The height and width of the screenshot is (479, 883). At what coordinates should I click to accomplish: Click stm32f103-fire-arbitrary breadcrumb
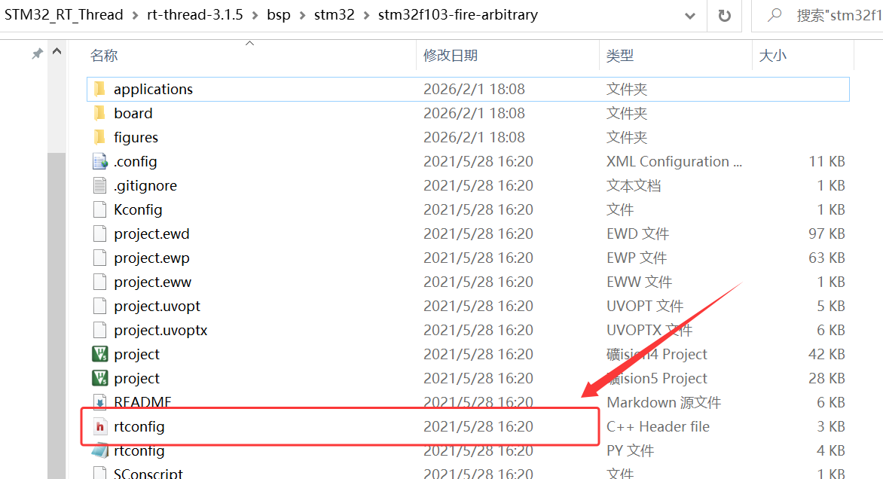(x=458, y=14)
